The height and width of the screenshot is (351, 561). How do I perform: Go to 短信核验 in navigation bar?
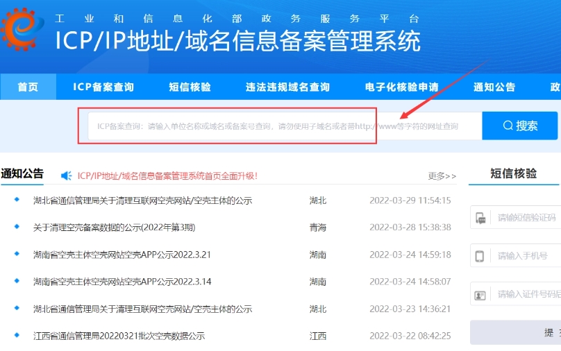click(190, 87)
